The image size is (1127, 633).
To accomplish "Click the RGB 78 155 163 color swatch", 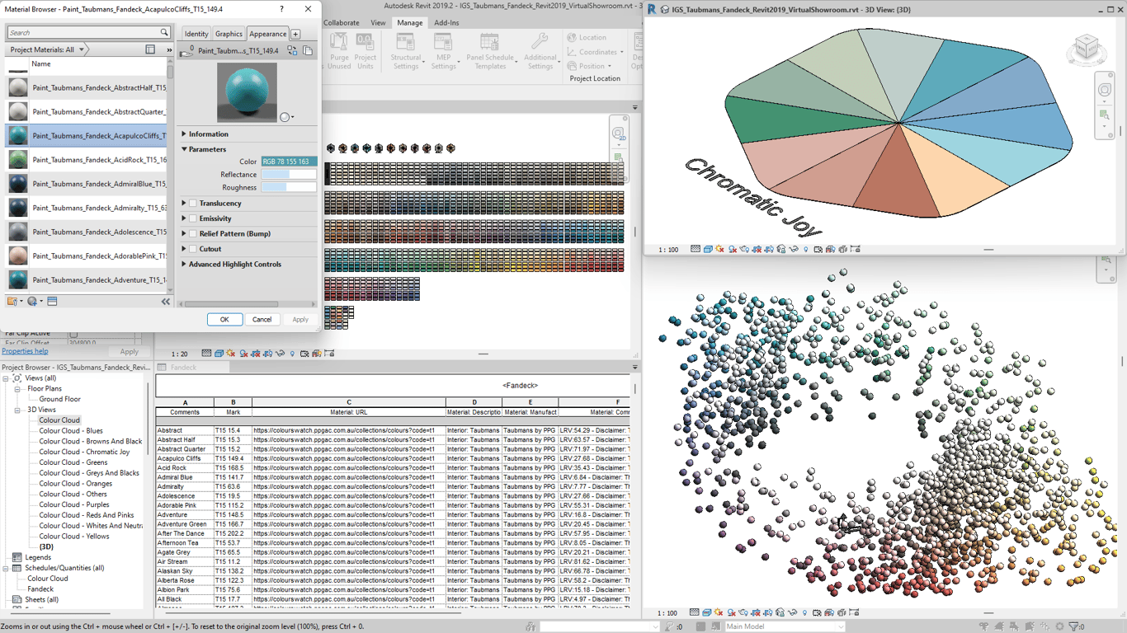I will pos(289,162).
